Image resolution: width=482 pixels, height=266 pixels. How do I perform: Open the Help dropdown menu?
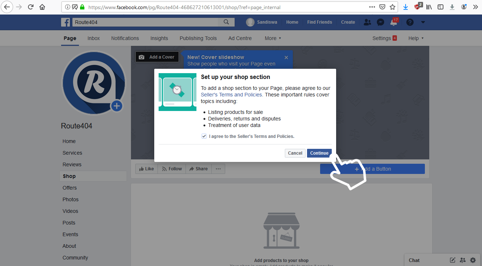tap(416, 38)
